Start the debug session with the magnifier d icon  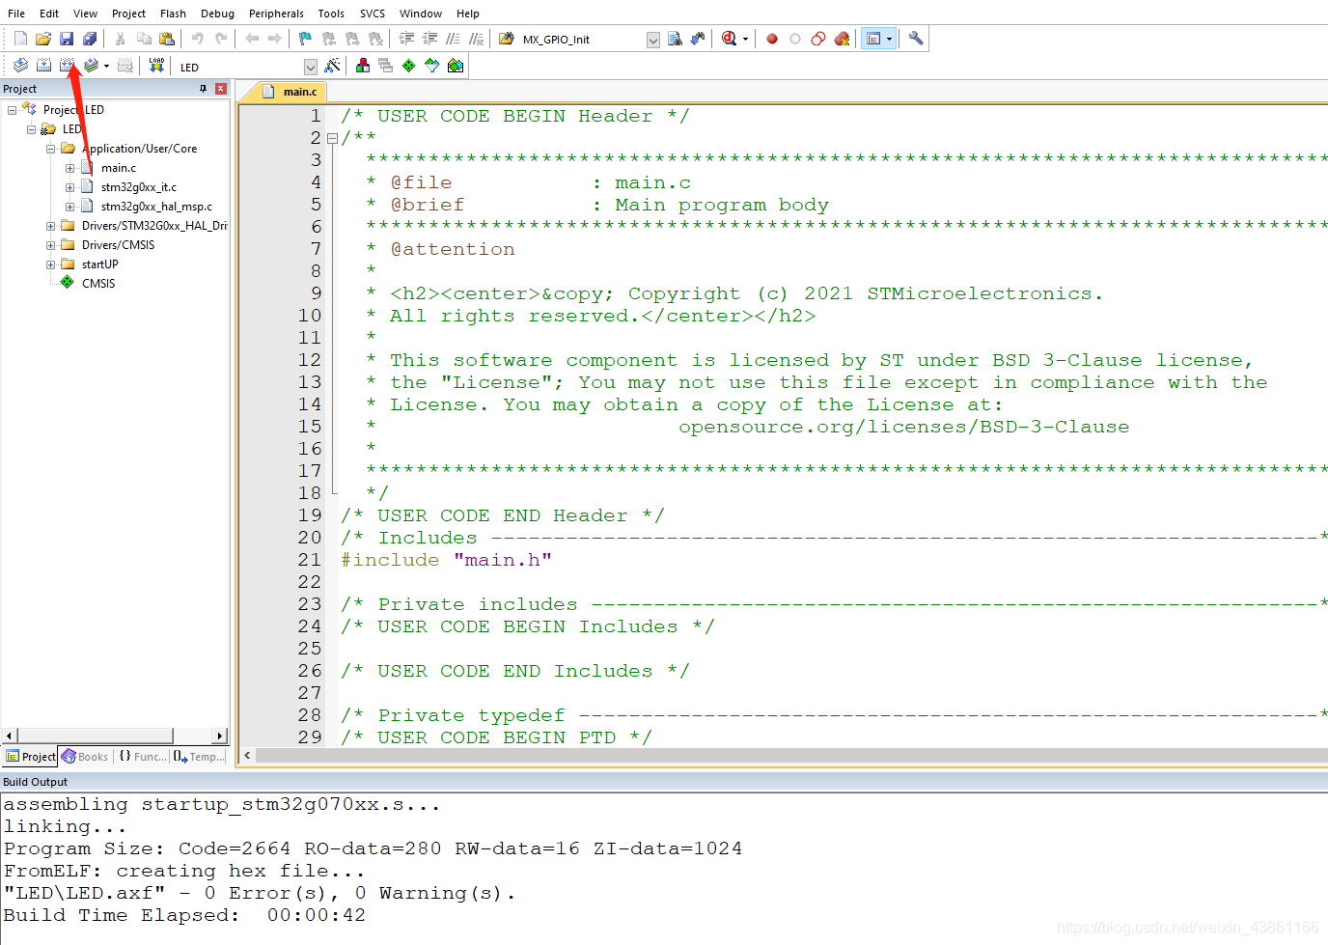coord(730,39)
